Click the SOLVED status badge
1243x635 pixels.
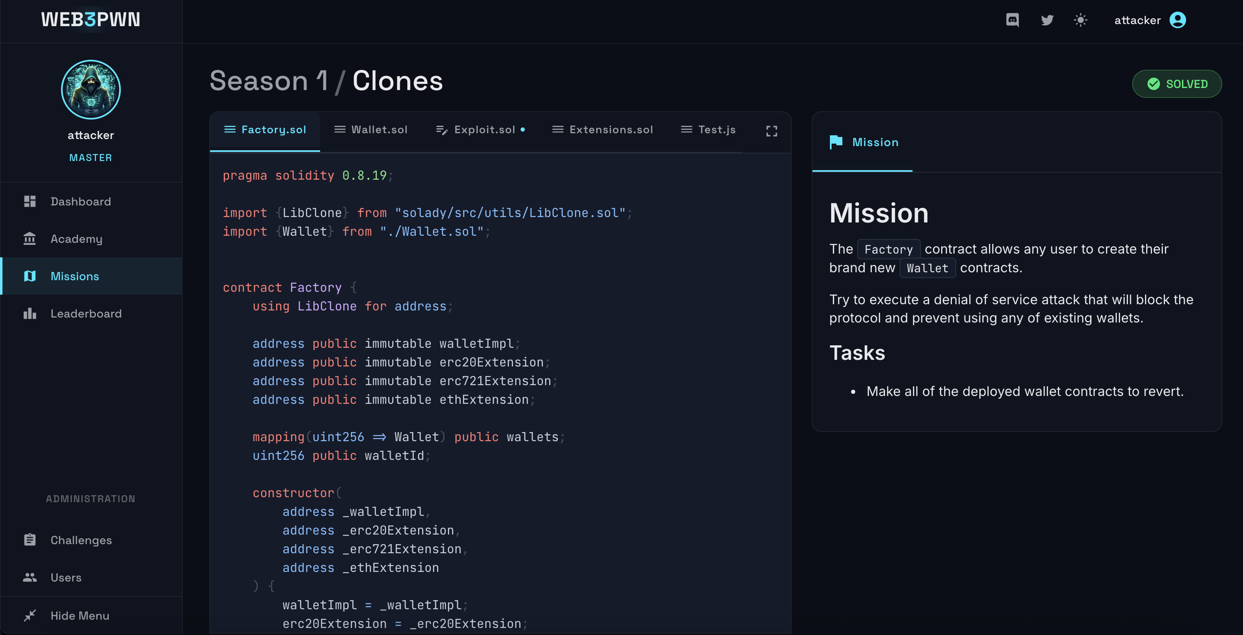(x=1177, y=83)
